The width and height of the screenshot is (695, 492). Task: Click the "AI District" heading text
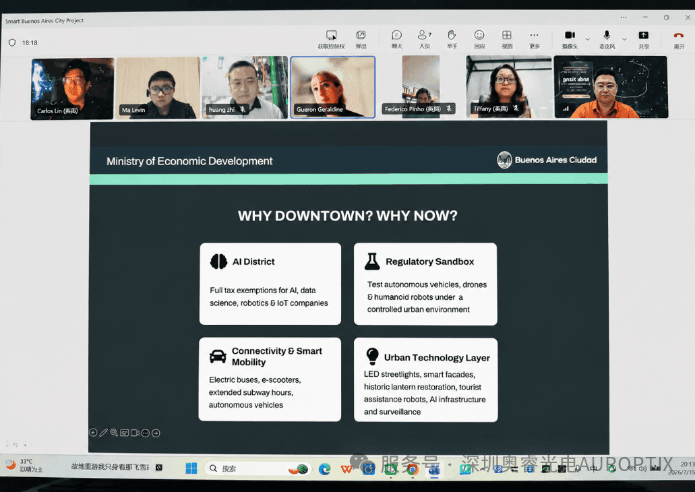click(x=253, y=262)
